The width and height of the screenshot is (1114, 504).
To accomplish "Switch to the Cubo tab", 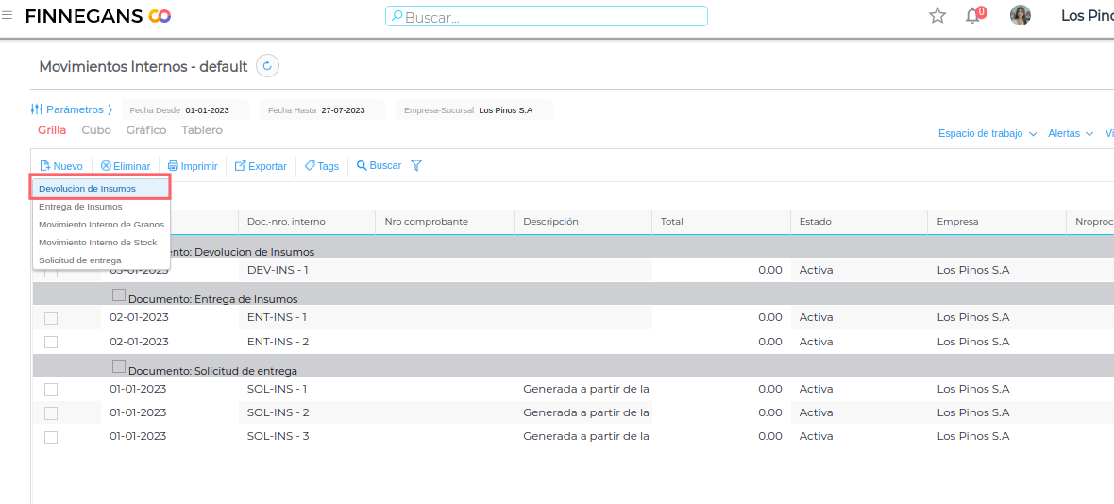I will pyautogui.click(x=96, y=130).
